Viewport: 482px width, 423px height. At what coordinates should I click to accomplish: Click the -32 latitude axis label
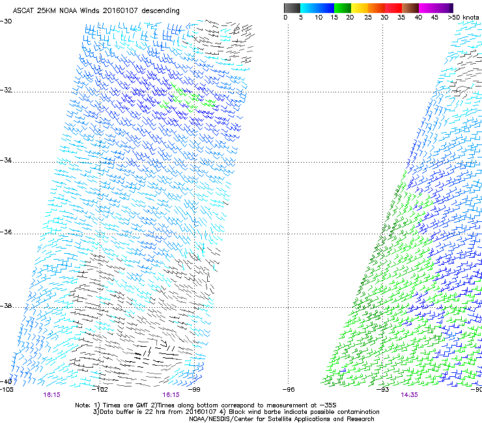tap(6, 90)
